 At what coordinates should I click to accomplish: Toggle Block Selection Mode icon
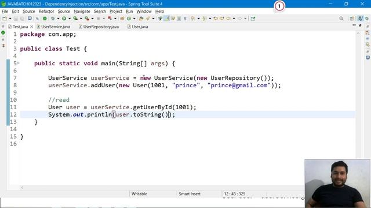(179, 18)
